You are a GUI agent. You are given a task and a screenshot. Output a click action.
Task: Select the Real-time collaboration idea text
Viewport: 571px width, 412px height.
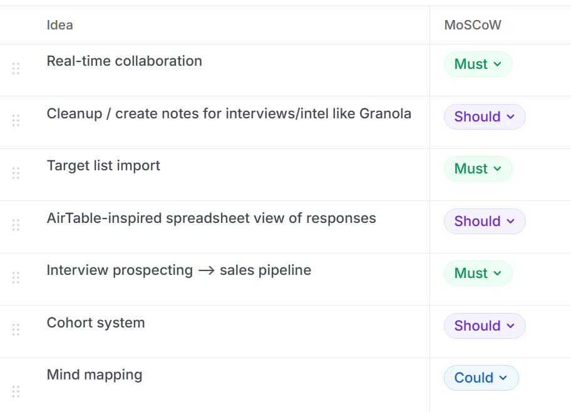click(124, 61)
